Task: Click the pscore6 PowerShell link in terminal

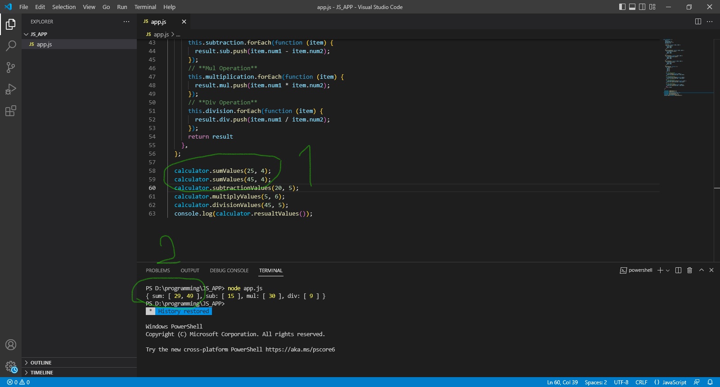Action: tap(300, 350)
